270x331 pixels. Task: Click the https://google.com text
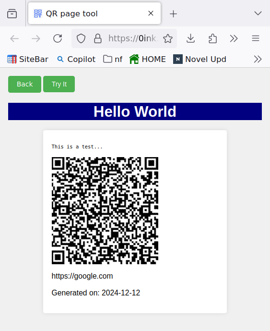point(82,276)
